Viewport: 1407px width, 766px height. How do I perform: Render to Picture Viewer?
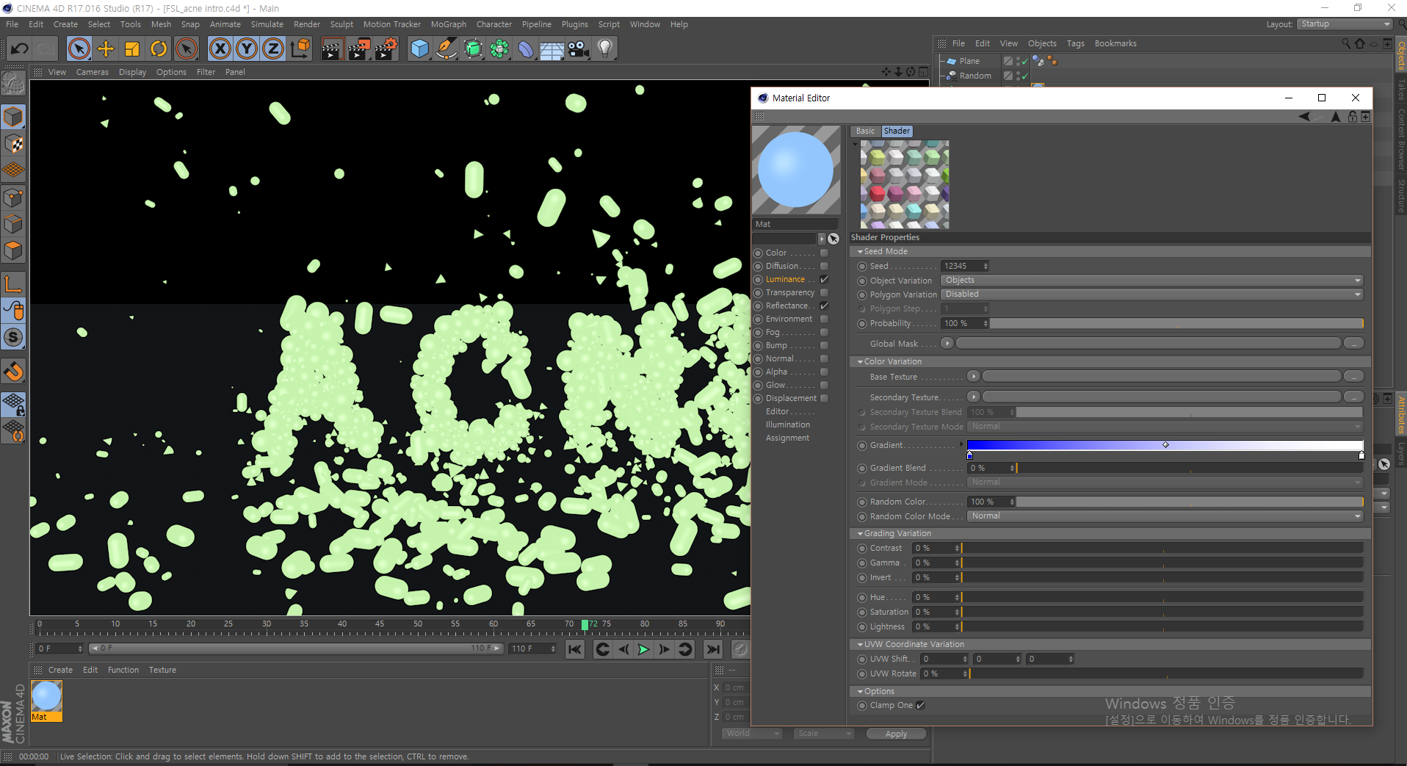coord(359,49)
